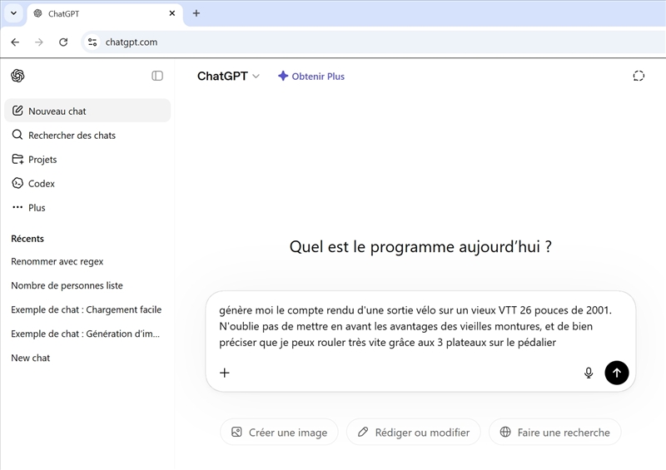This screenshot has width=666, height=470.
Task: Open tab search dropdown arrow
Action: pyautogui.click(x=13, y=13)
